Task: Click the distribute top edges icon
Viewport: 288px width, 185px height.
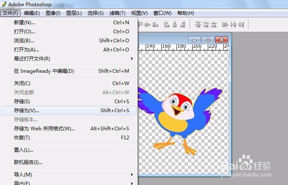Action: 198,24
